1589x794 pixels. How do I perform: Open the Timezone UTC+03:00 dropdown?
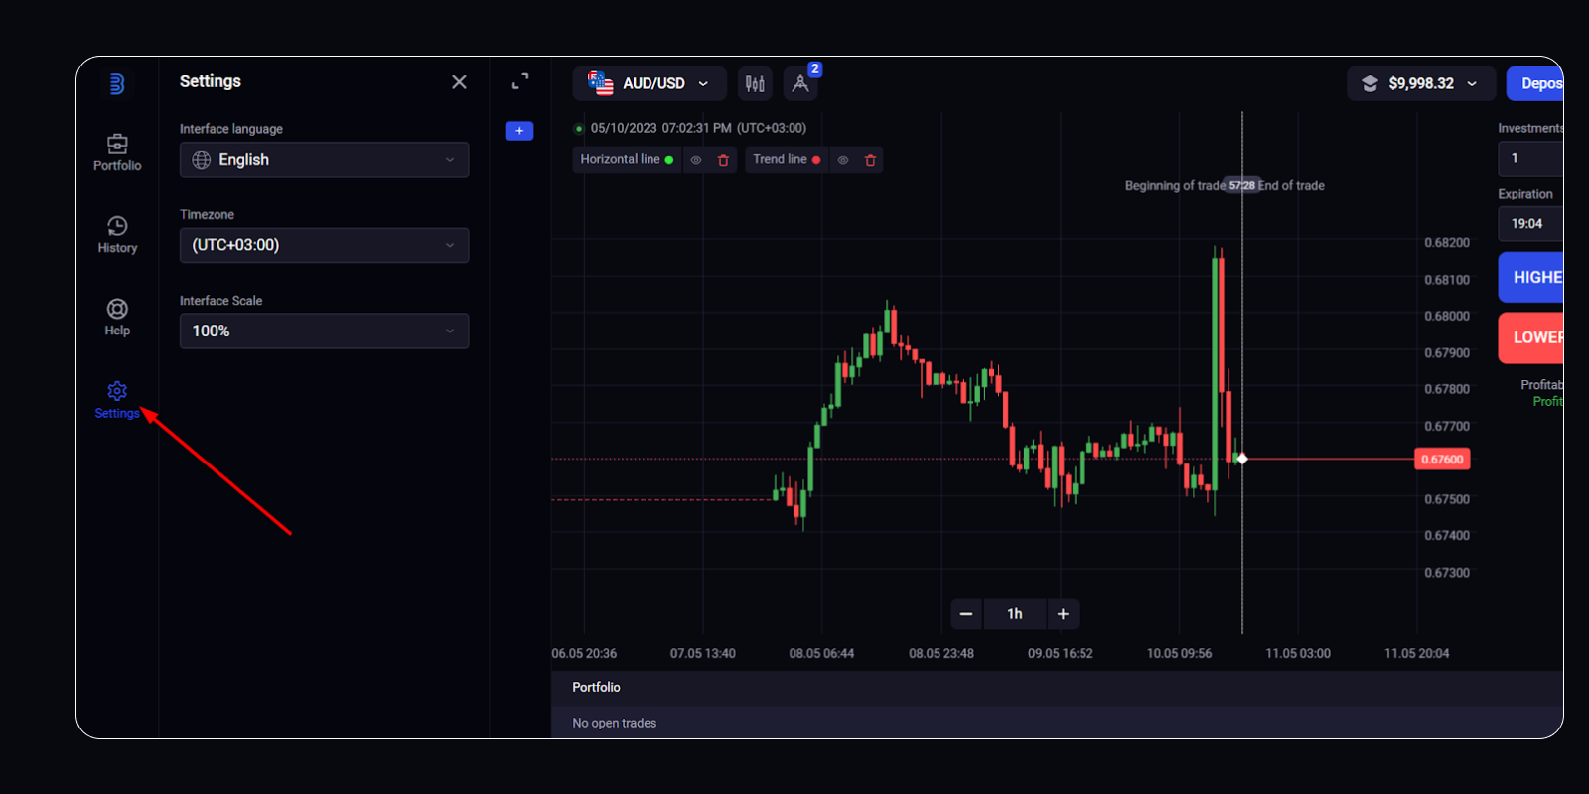(324, 245)
